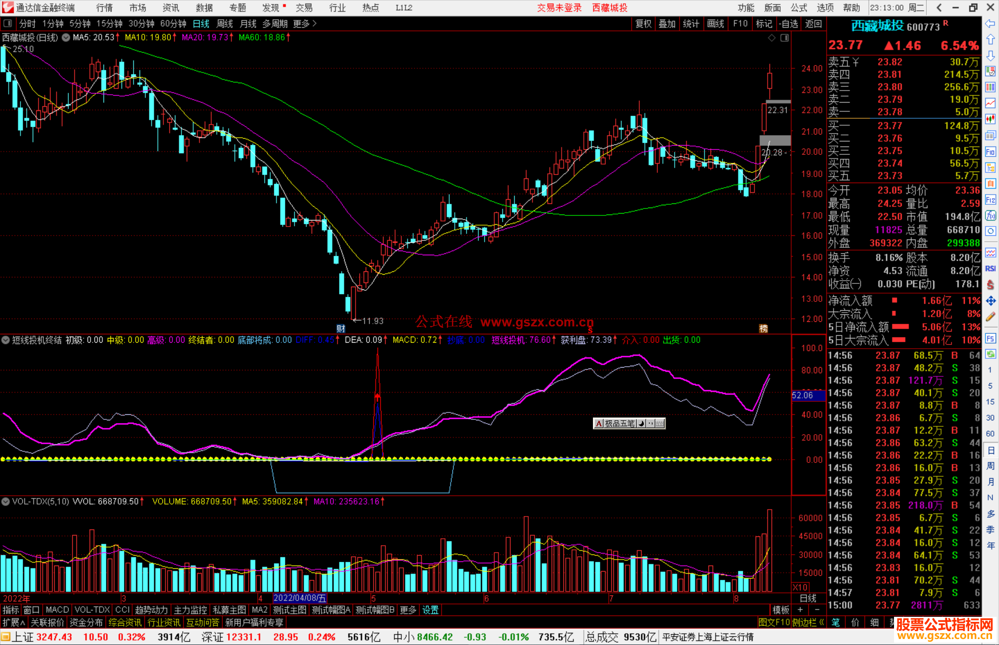This screenshot has height=645, width=999.
Task: Click the minus zoom-out button near 模板
Action: tap(817, 610)
